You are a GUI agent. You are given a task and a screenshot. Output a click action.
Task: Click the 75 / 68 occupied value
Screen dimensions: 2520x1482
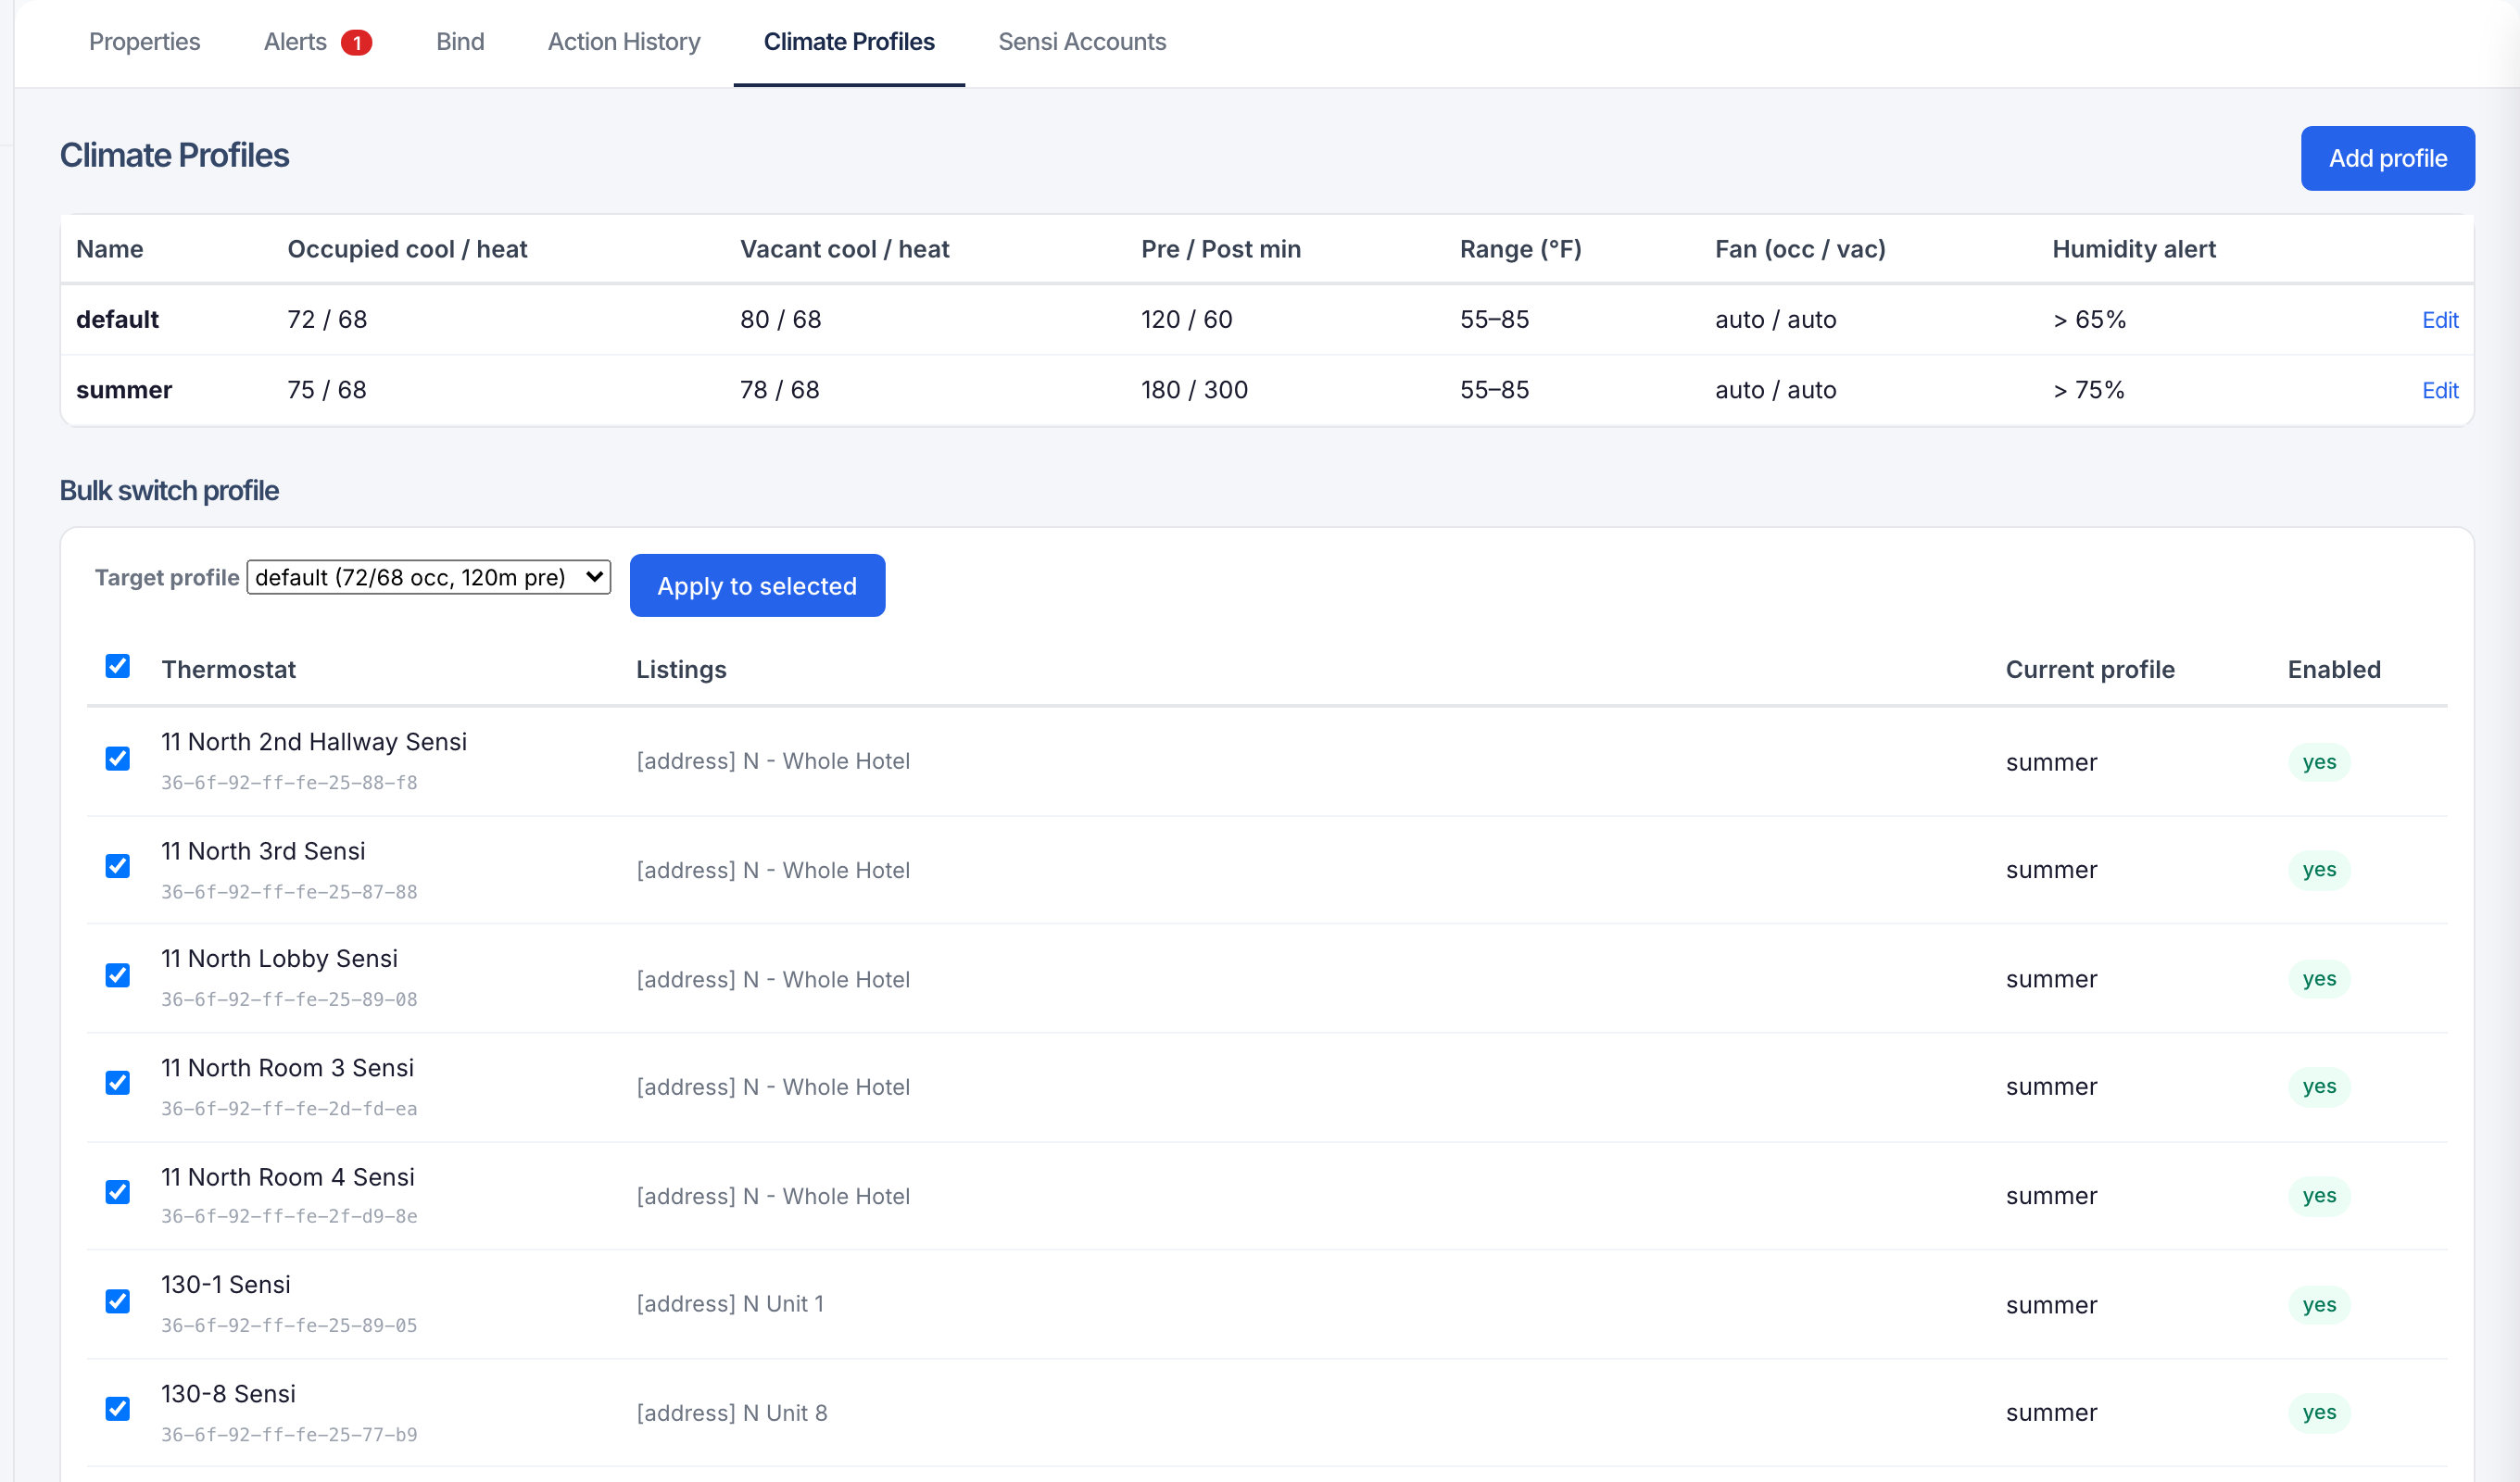[x=327, y=390]
